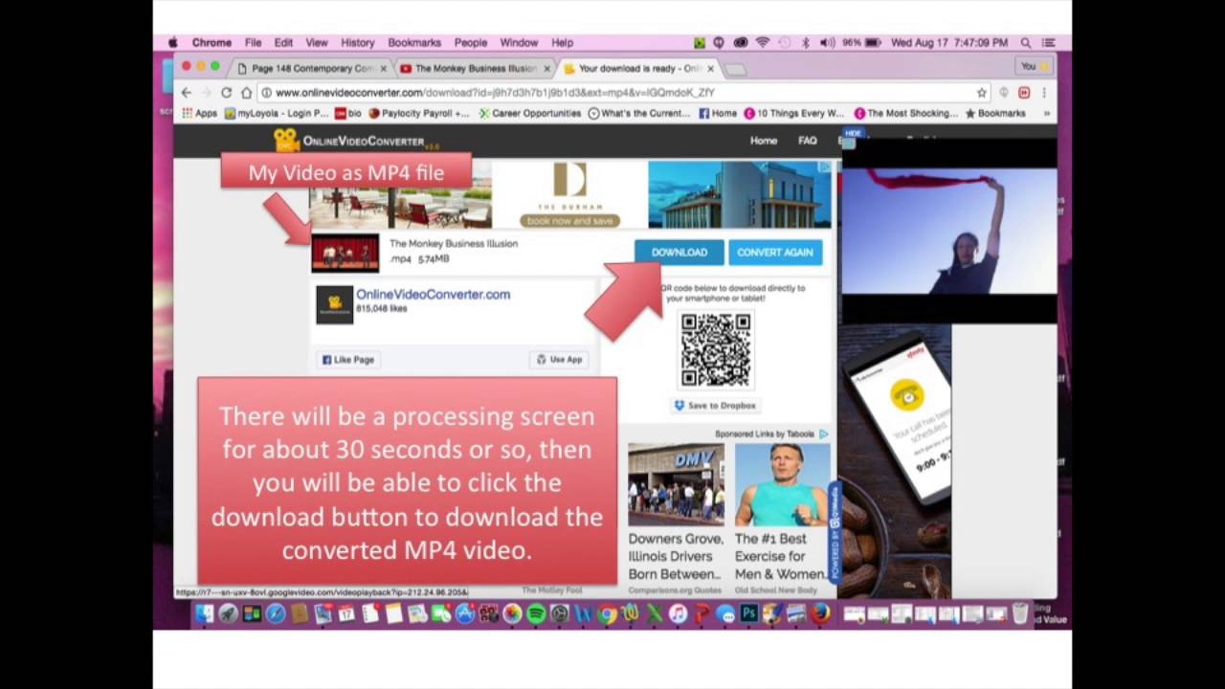The width and height of the screenshot is (1225, 689).
Task: Click the OnlineVideoConverter camera logo
Action: coord(285,141)
